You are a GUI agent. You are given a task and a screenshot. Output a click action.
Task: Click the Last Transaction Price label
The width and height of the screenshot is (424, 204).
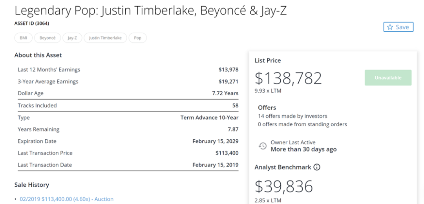(45, 153)
